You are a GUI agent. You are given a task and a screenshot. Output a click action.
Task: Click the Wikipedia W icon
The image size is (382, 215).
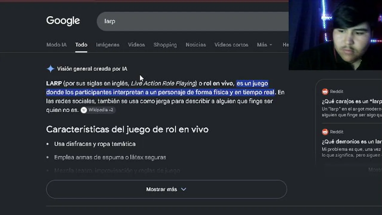click(x=84, y=110)
